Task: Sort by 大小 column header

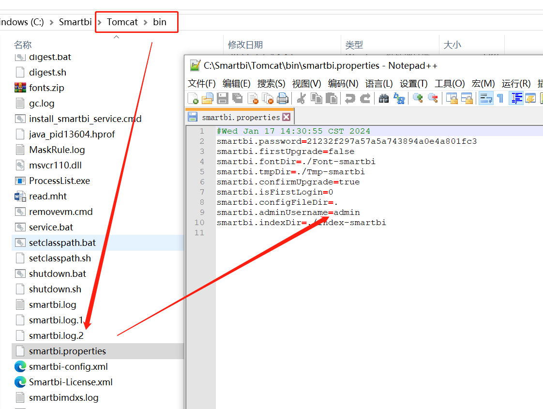Action: tap(452, 45)
